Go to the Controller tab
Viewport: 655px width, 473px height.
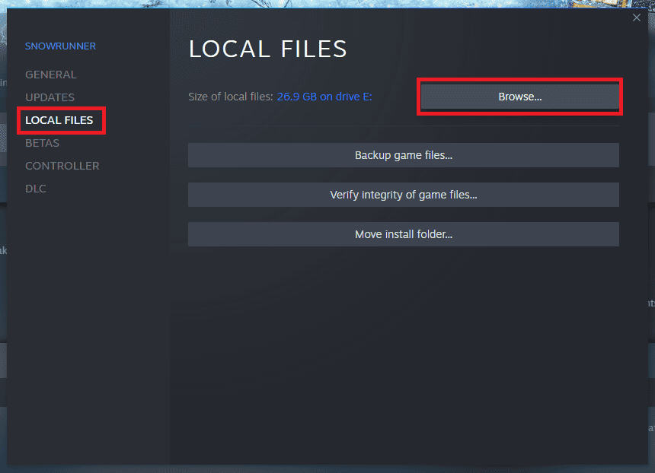[x=62, y=166]
